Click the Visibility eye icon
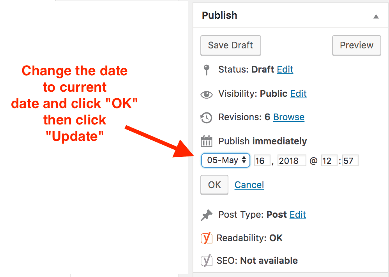 (207, 94)
